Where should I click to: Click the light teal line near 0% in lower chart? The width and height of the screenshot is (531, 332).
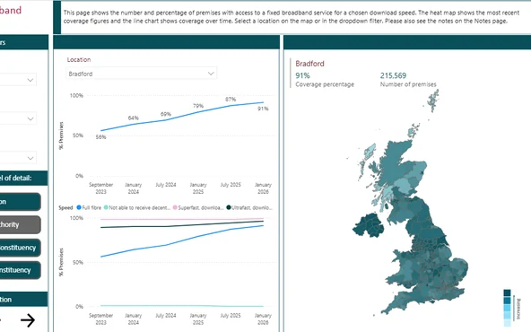click(x=183, y=306)
